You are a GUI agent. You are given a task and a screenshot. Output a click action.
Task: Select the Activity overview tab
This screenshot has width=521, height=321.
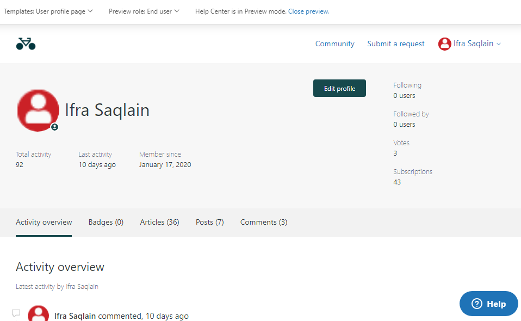pos(44,222)
